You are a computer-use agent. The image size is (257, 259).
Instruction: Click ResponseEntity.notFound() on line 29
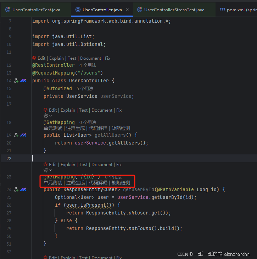[x=121, y=229]
